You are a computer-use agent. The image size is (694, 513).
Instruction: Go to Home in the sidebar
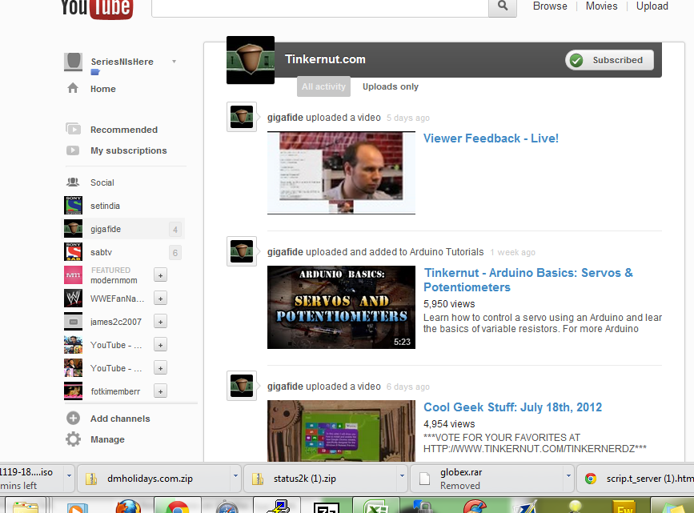103,89
